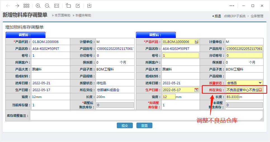Click into the 库存调整备注 remarks textbox
This screenshot has width=270, height=142.
146,115
